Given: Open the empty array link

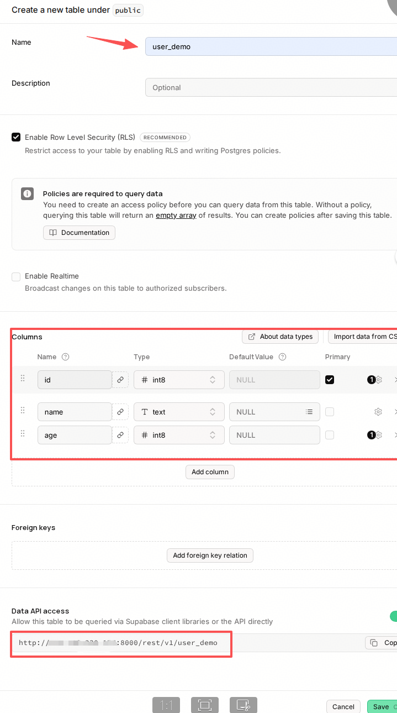Looking at the screenshot, I should tap(176, 216).
